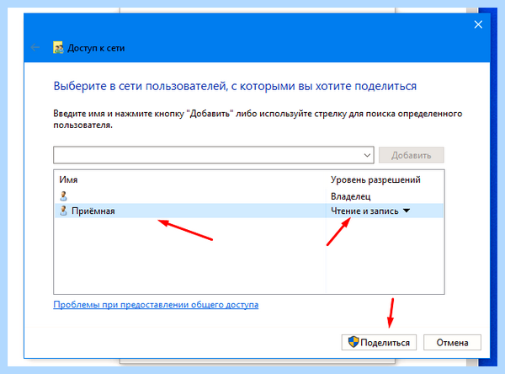Click the back arrow in the dialog header
The height and width of the screenshot is (374, 505).
click(x=35, y=48)
